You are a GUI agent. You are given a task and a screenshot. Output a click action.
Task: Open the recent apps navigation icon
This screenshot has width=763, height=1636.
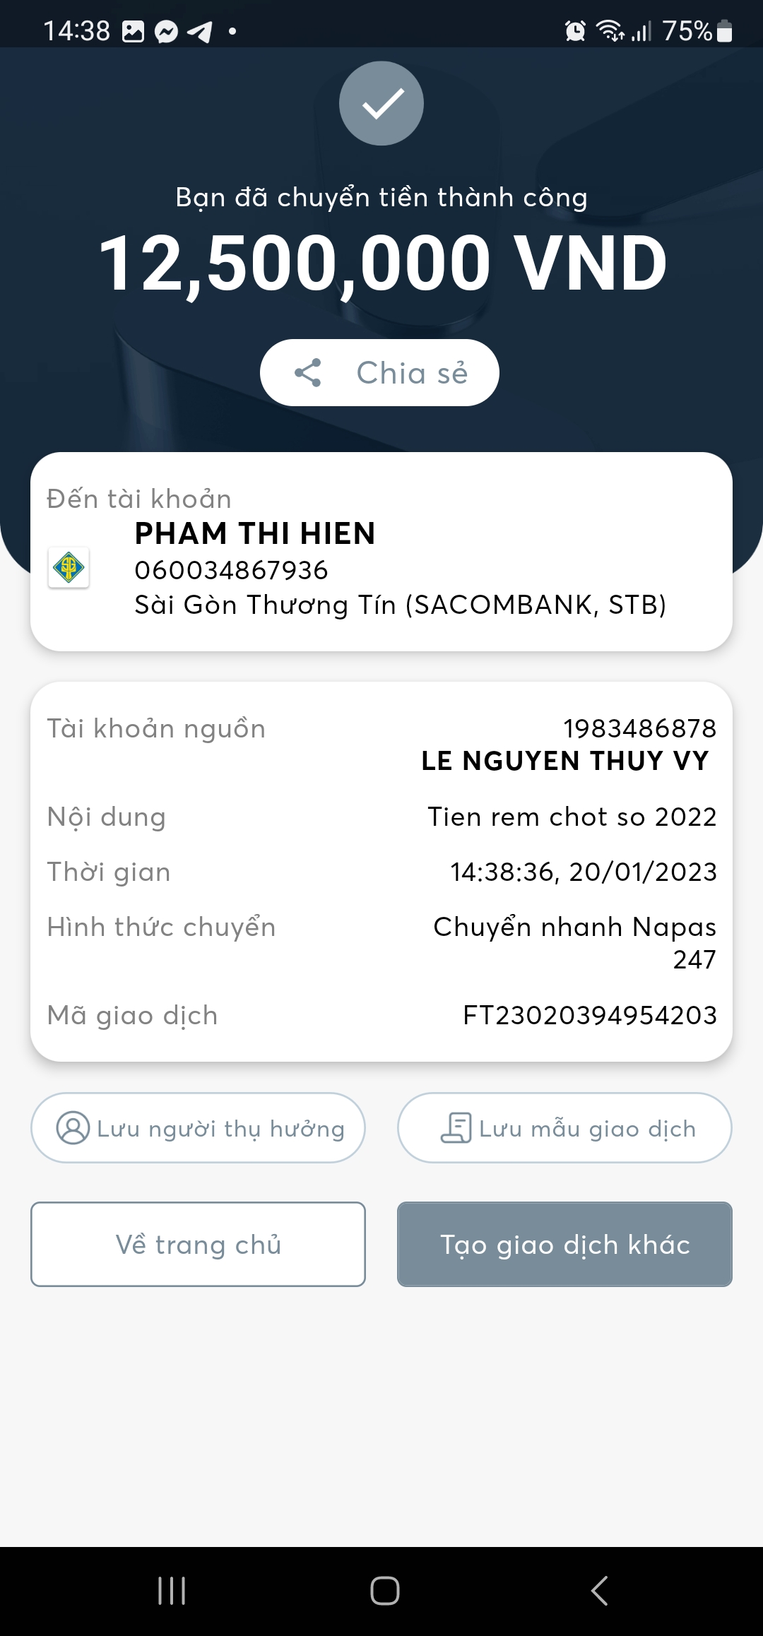[172, 1591]
